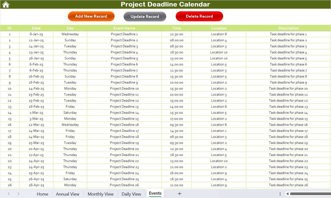
Task: Select Project Deadline 6 cell
Action: pos(124,64)
